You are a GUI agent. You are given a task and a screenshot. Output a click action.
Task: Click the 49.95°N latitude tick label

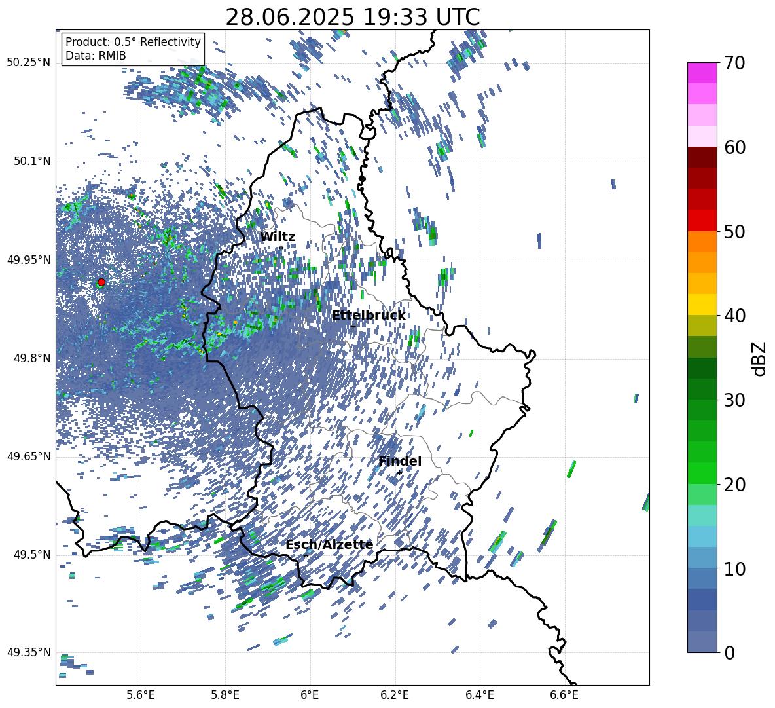[x=29, y=260]
